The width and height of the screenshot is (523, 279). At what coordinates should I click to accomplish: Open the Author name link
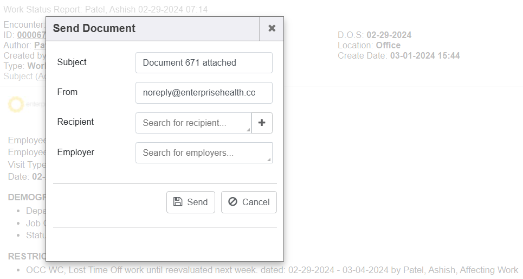click(x=40, y=46)
